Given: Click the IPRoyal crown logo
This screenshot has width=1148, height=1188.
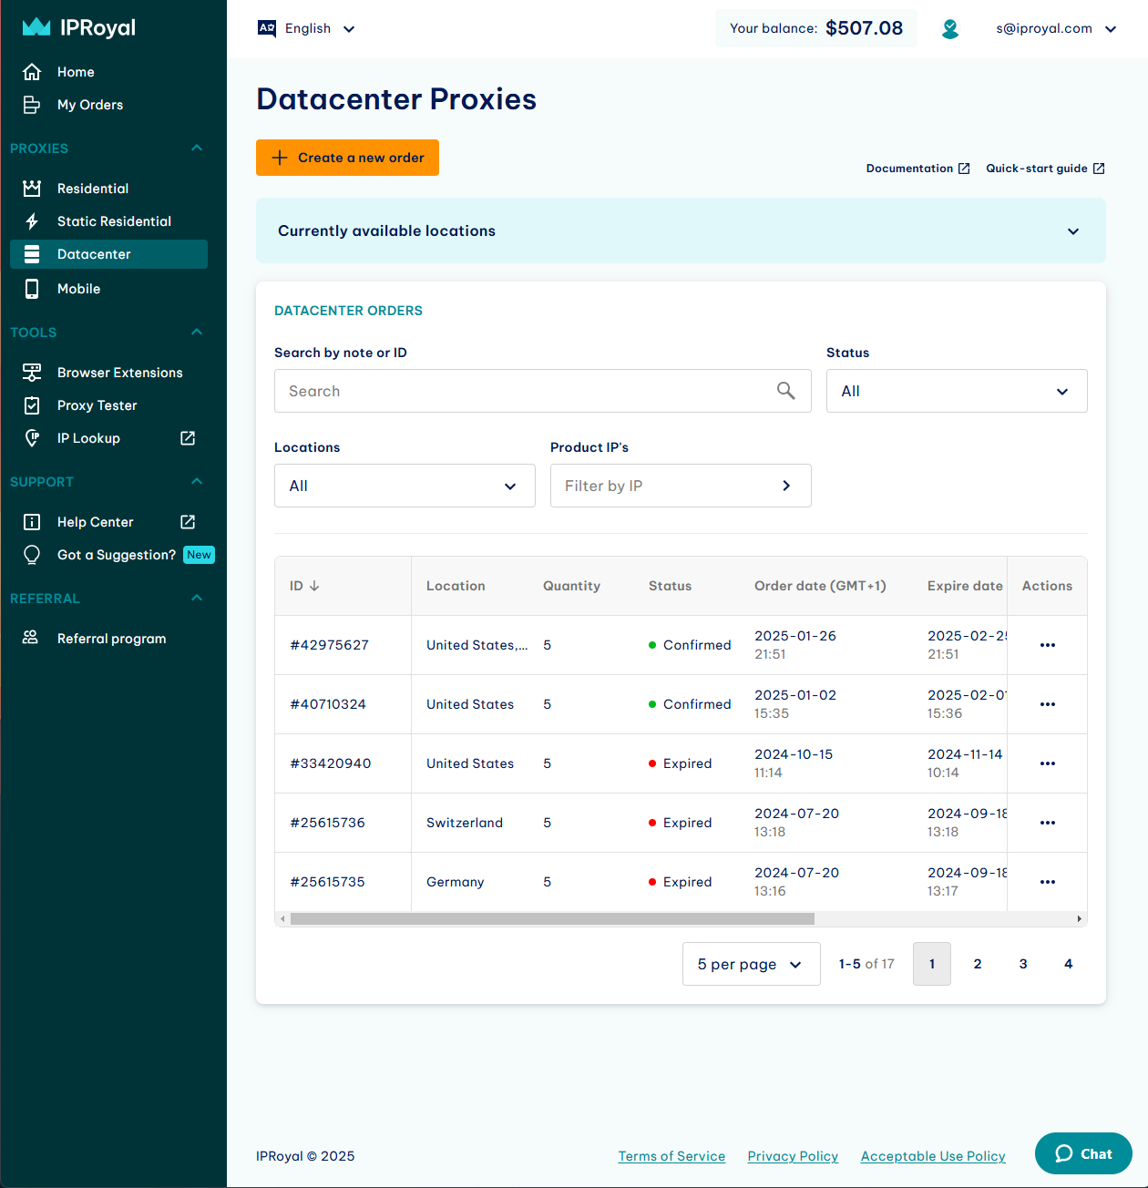Looking at the screenshot, I should tap(36, 27).
